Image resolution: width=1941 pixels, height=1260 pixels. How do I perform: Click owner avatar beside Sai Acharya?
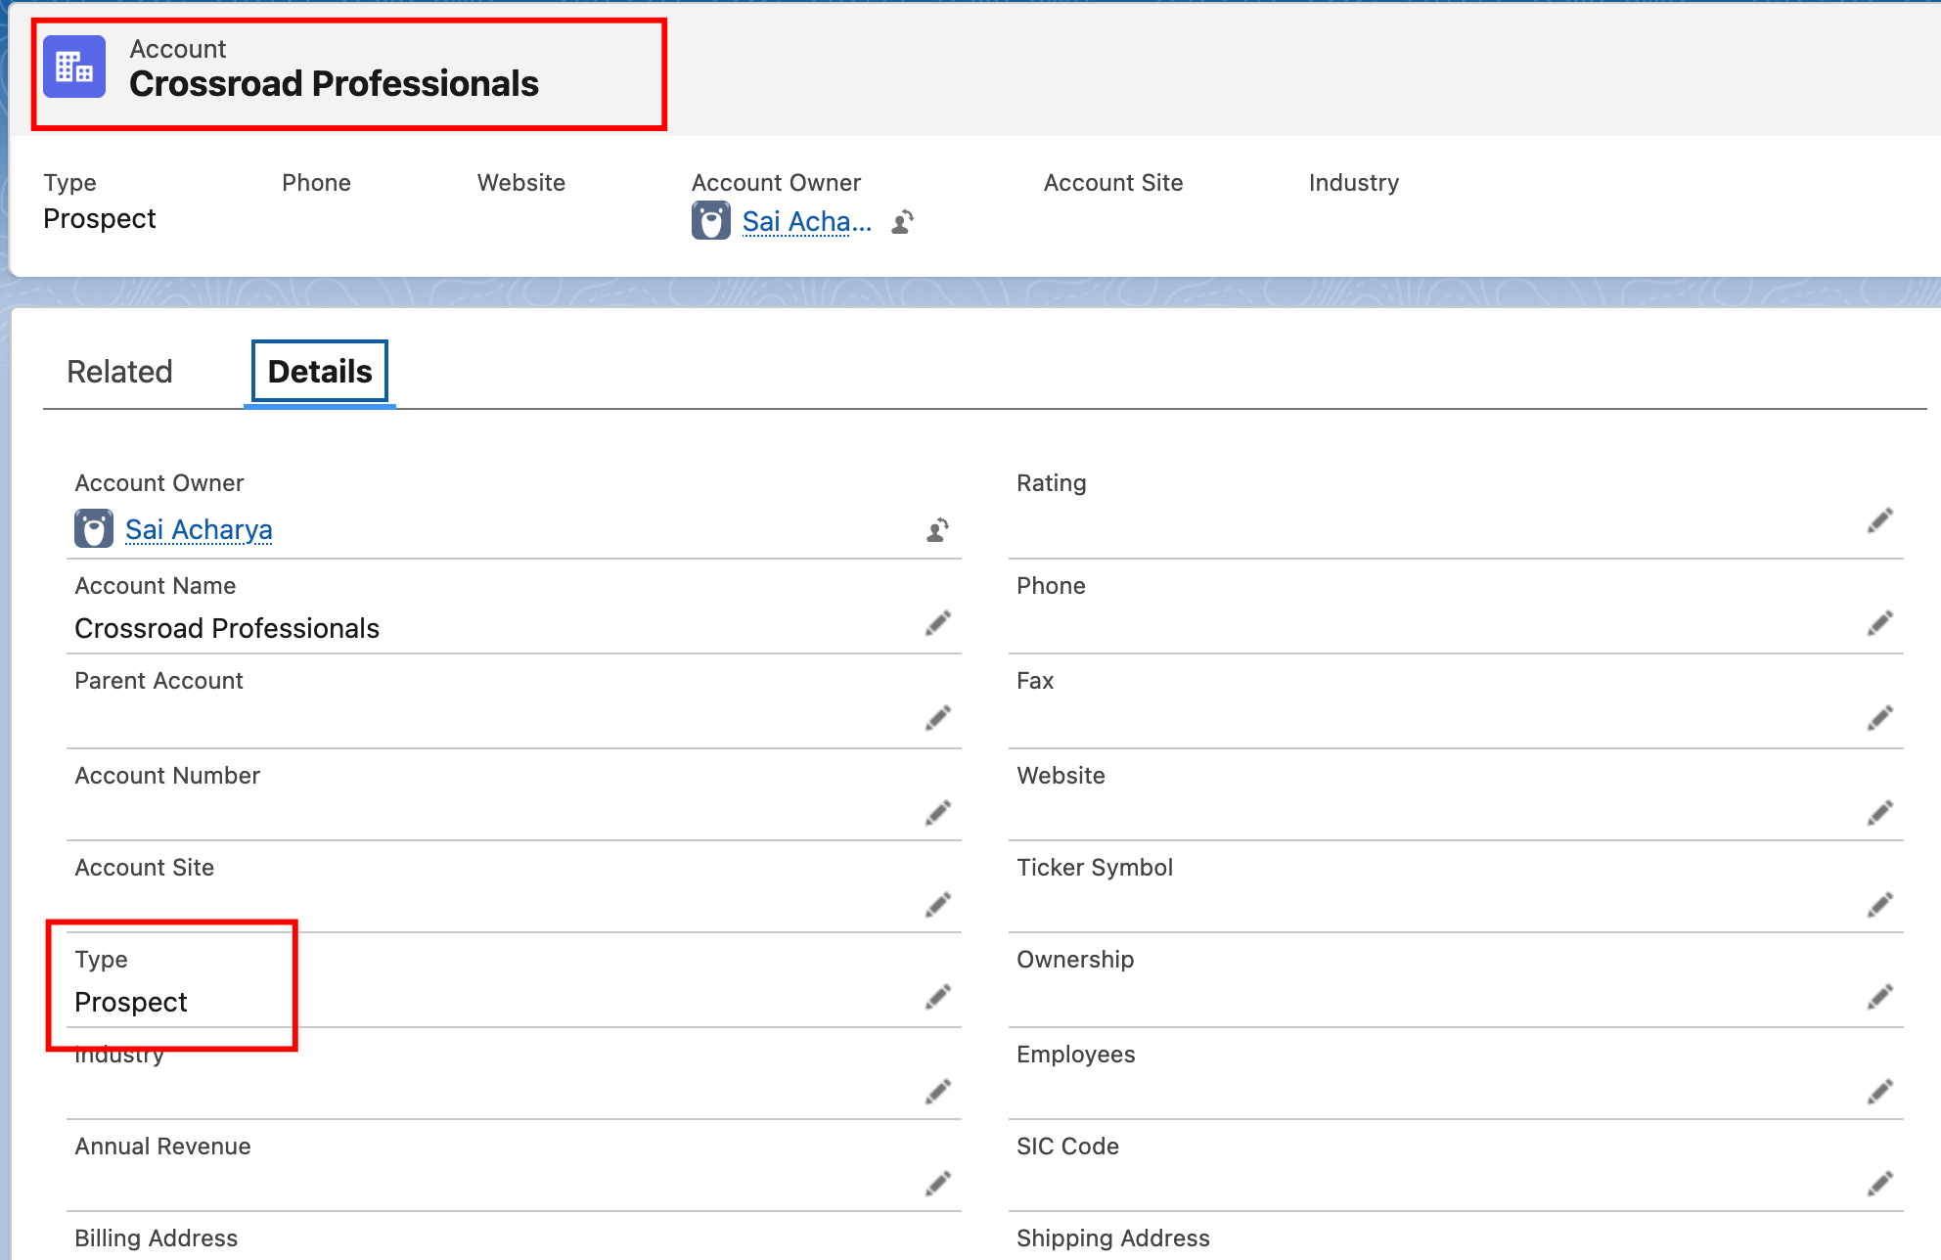tap(94, 529)
